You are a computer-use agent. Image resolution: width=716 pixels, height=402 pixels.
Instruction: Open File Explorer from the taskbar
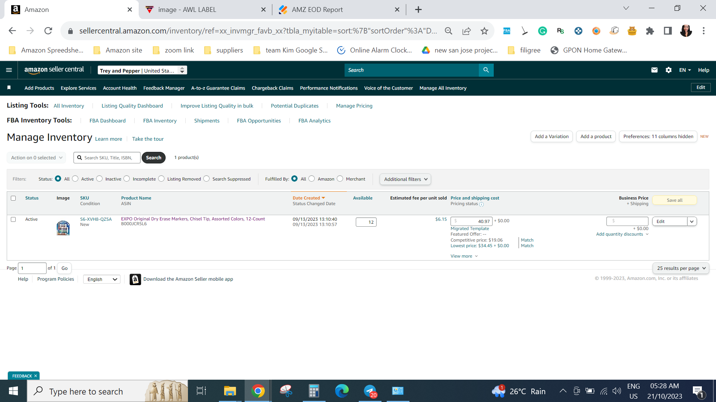click(230, 391)
